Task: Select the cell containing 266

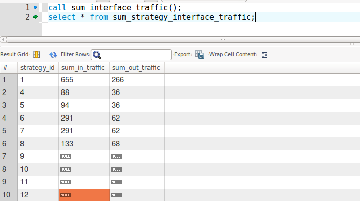Action: (x=137, y=80)
